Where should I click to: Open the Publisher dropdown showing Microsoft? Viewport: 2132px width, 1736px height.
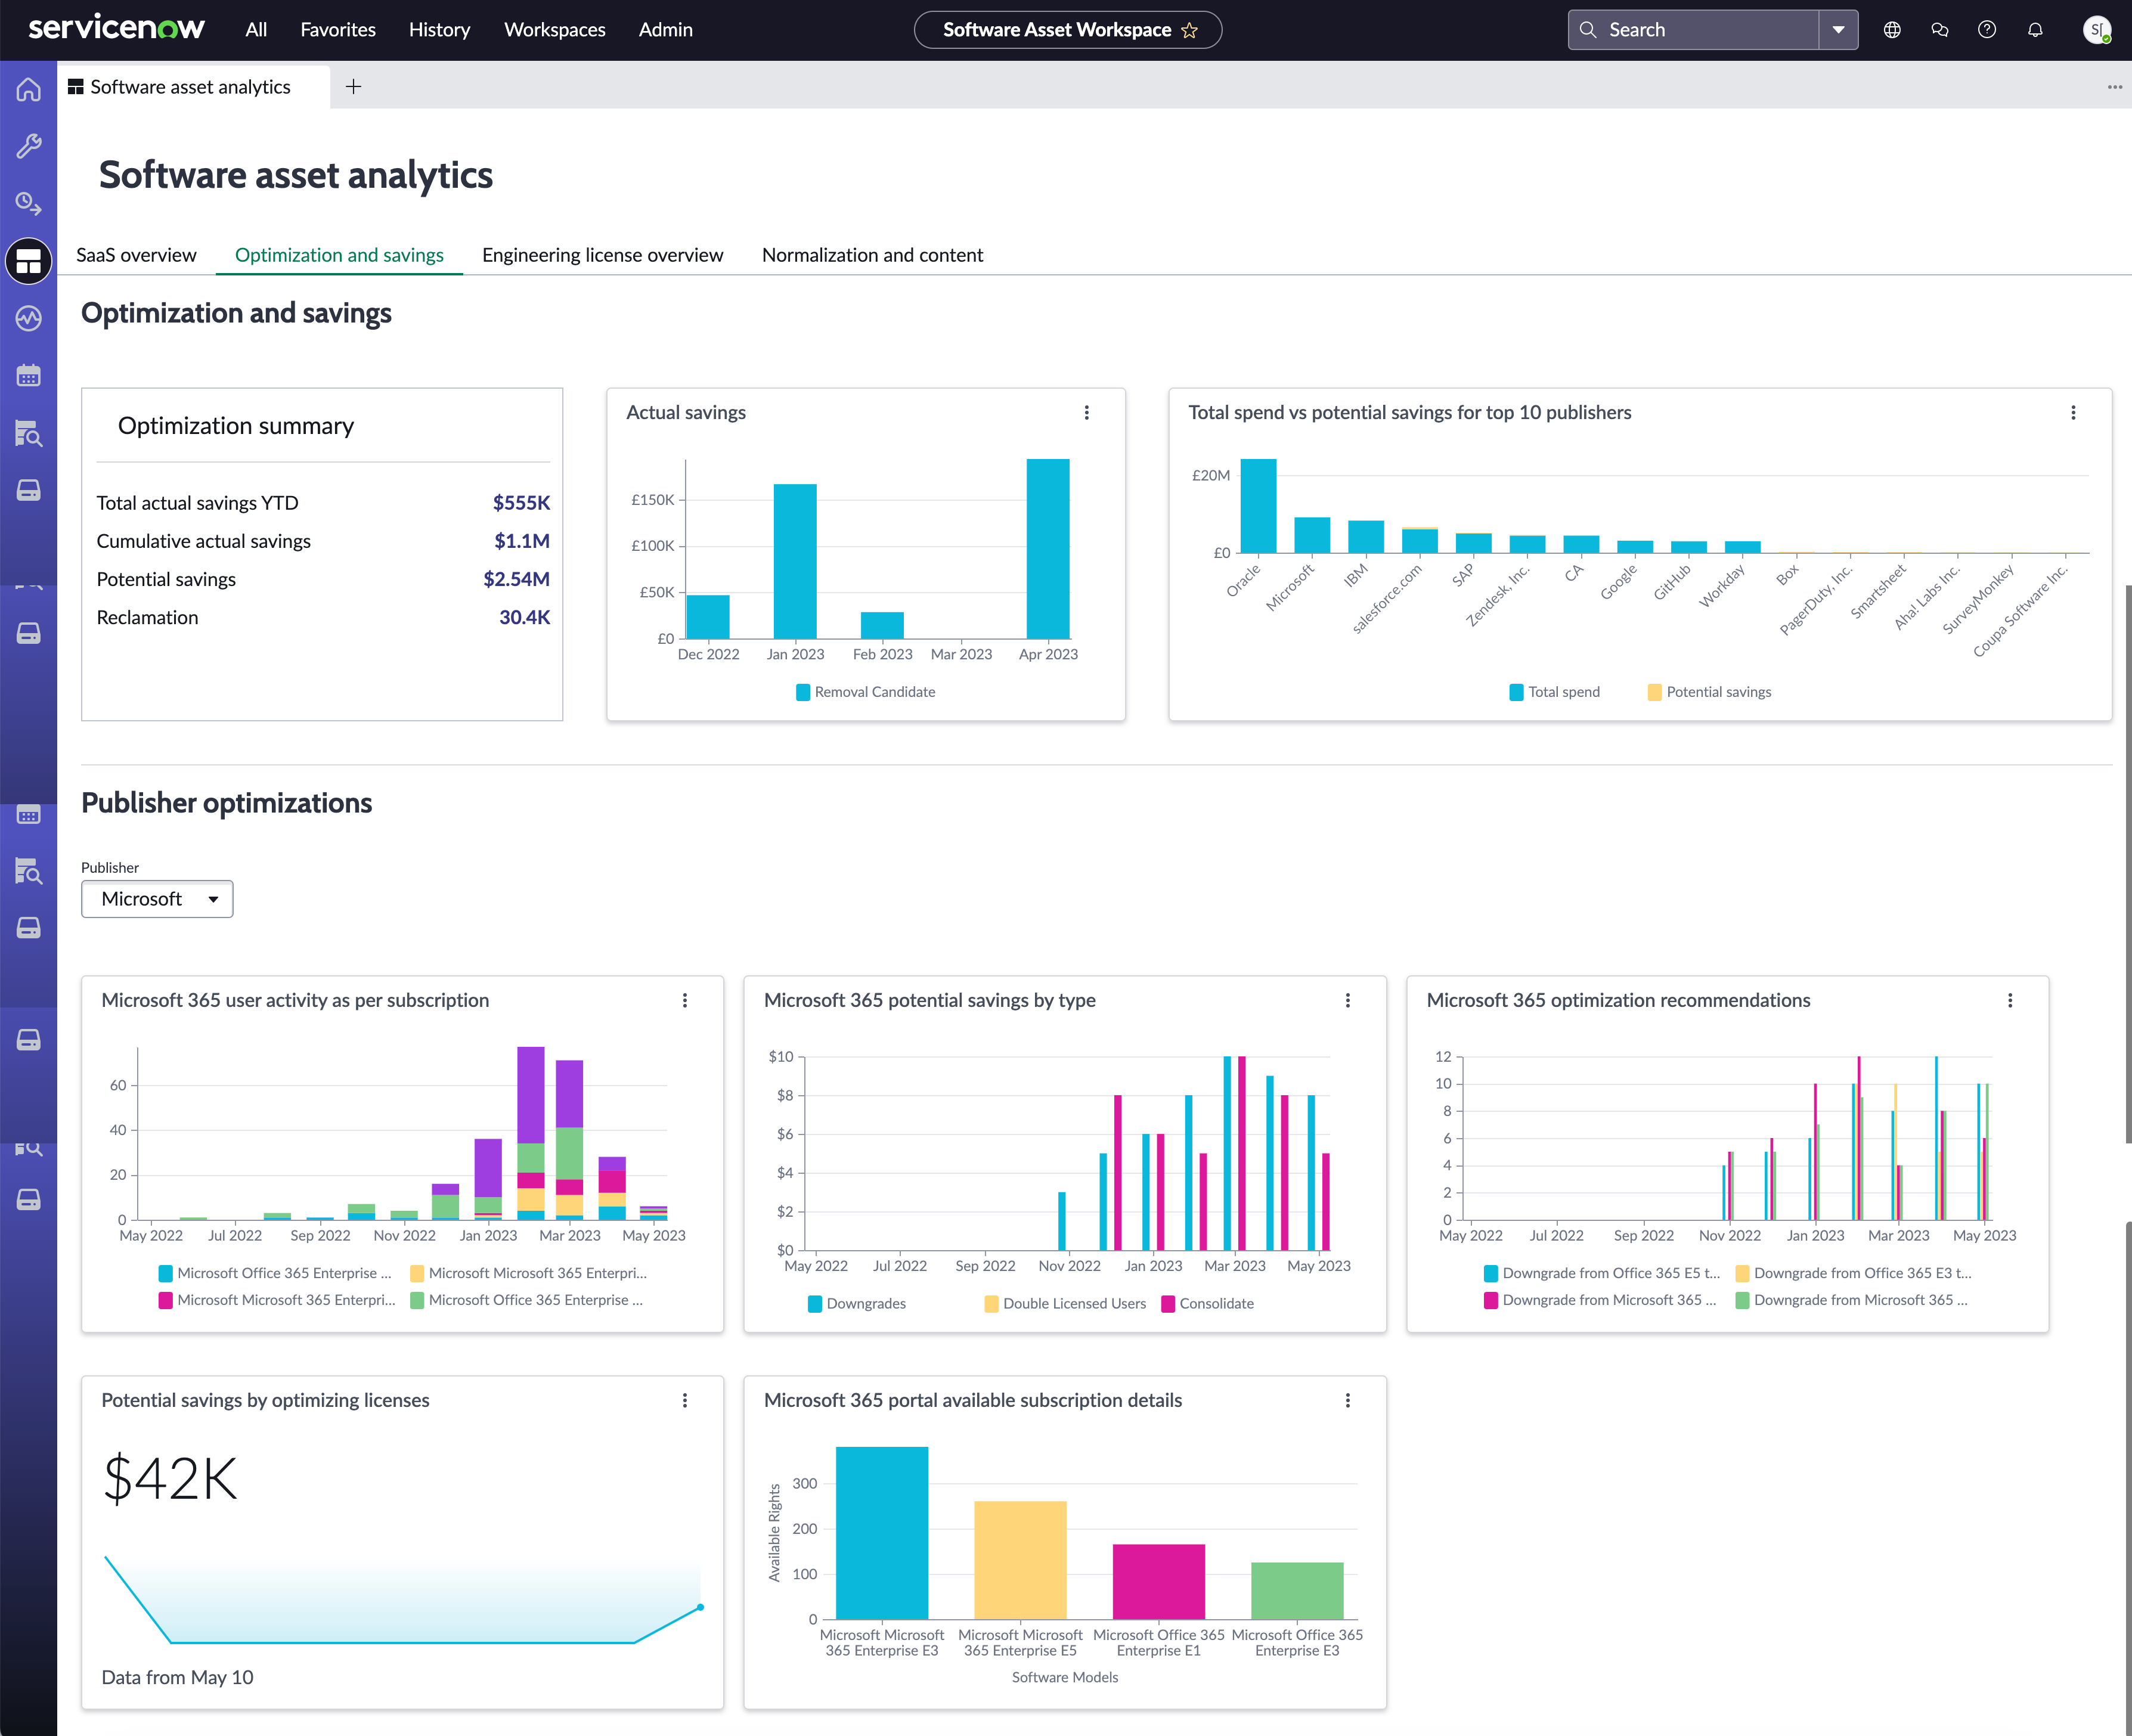tap(157, 899)
